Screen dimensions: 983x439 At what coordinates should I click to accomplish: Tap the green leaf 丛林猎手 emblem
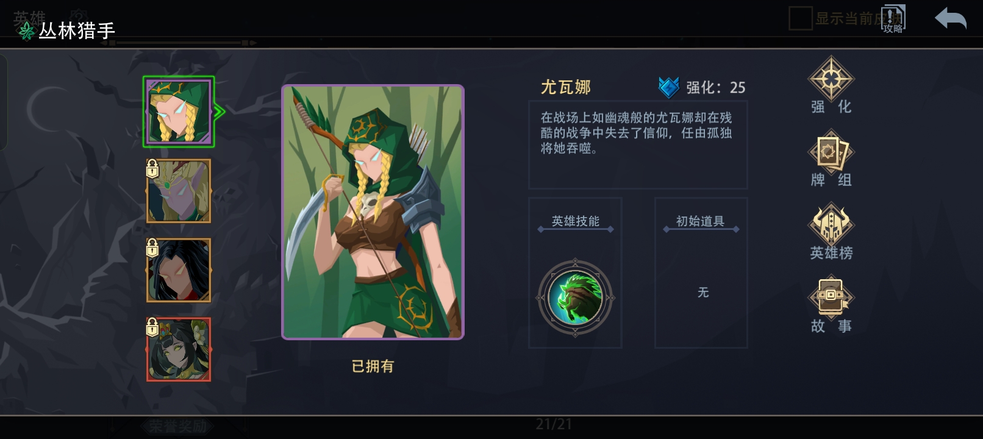click(x=26, y=30)
